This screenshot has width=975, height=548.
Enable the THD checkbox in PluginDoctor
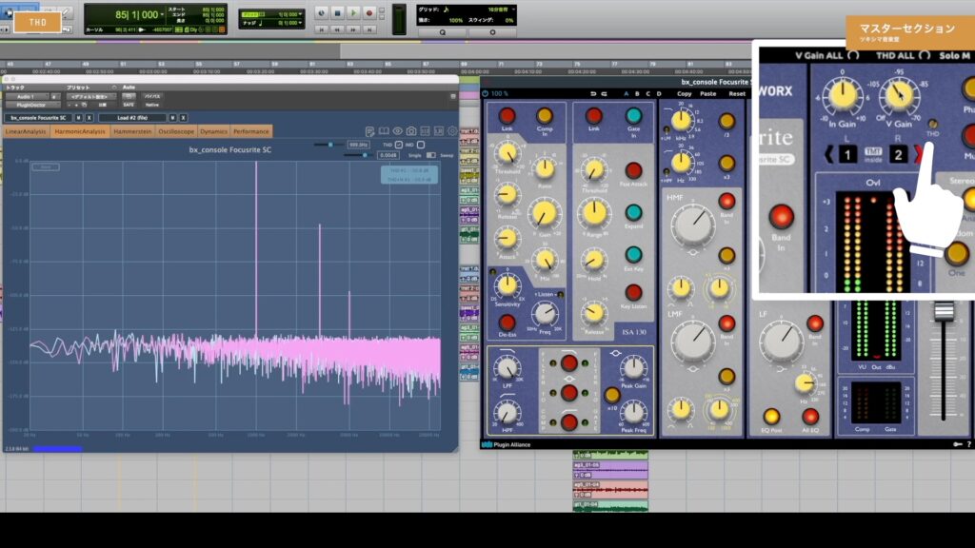click(399, 145)
